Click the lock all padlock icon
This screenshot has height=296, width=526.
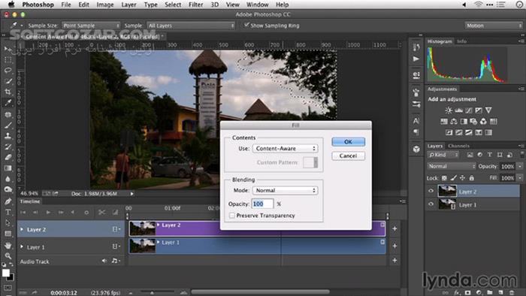[472, 177]
